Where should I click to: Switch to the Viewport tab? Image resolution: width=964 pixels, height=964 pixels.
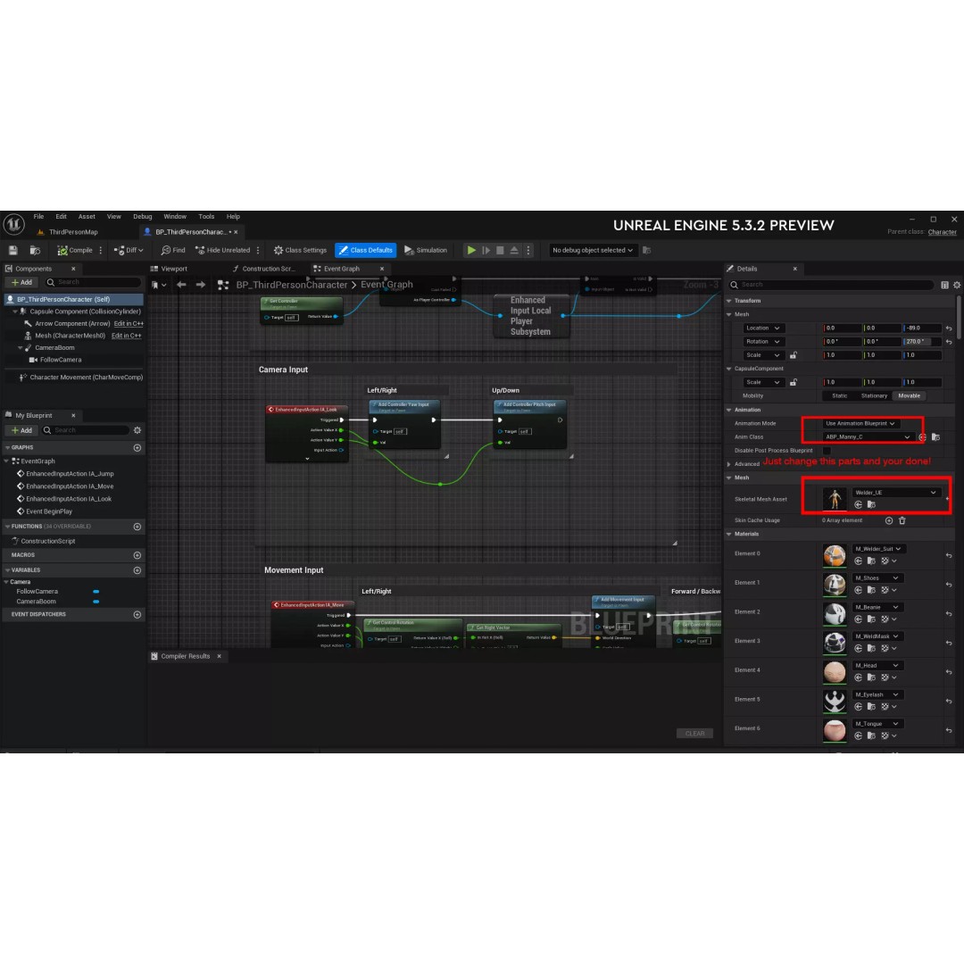pyautogui.click(x=174, y=269)
